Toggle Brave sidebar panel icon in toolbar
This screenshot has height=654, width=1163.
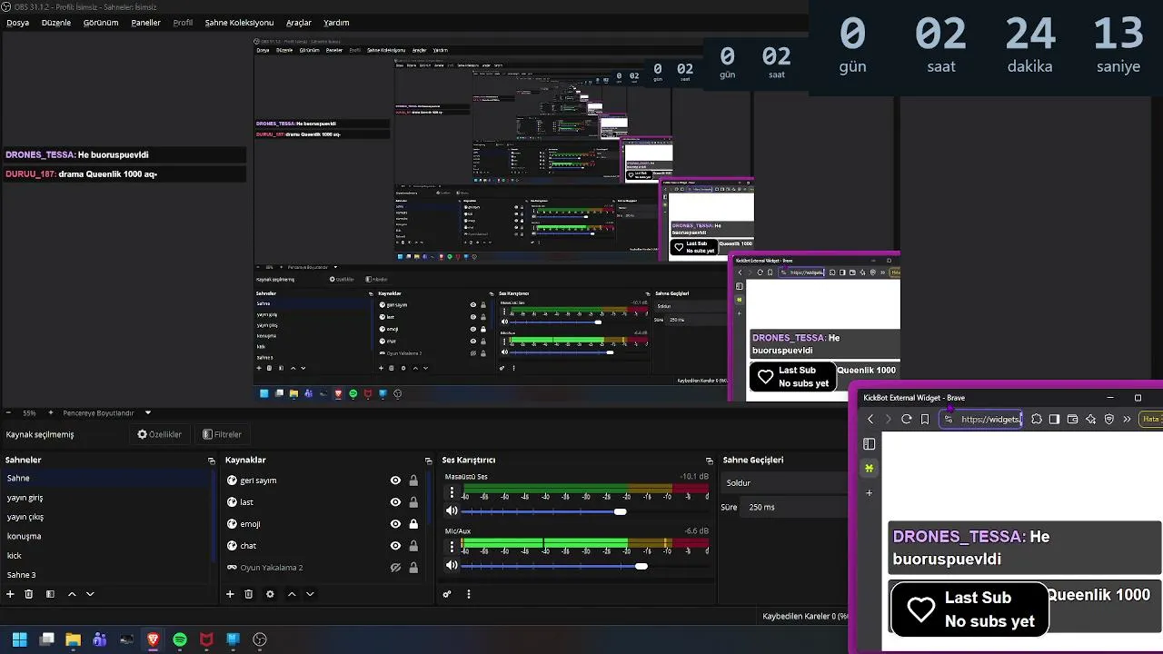tap(1054, 420)
